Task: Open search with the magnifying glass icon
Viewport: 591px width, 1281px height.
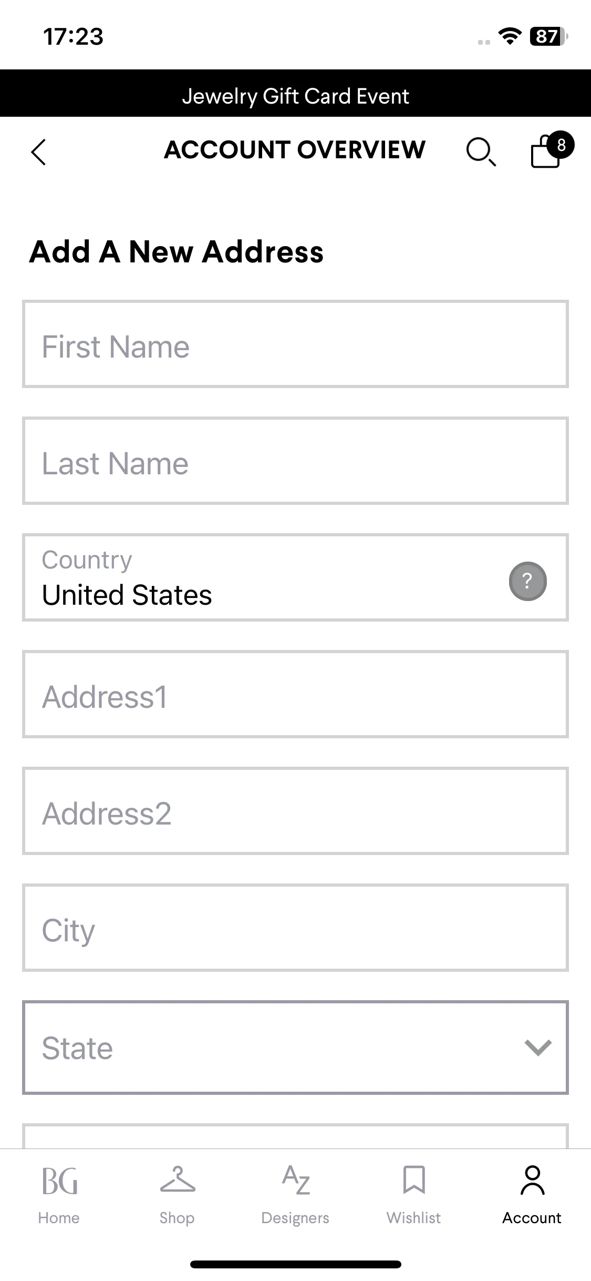Action: pyautogui.click(x=481, y=152)
